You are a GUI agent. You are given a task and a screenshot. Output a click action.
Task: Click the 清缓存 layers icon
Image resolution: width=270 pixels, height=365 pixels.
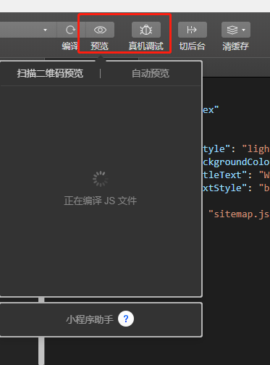232,30
